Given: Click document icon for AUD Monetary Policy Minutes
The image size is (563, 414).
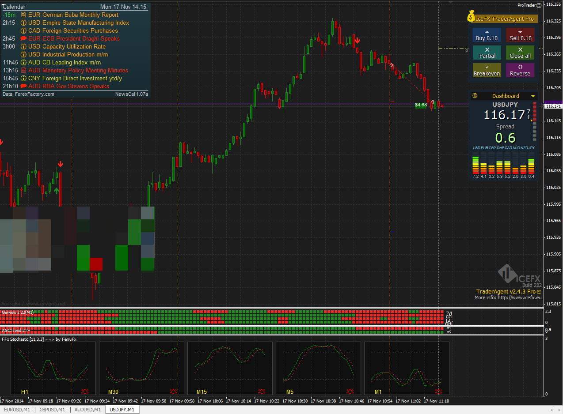Looking at the screenshot, I should point(23,70).
